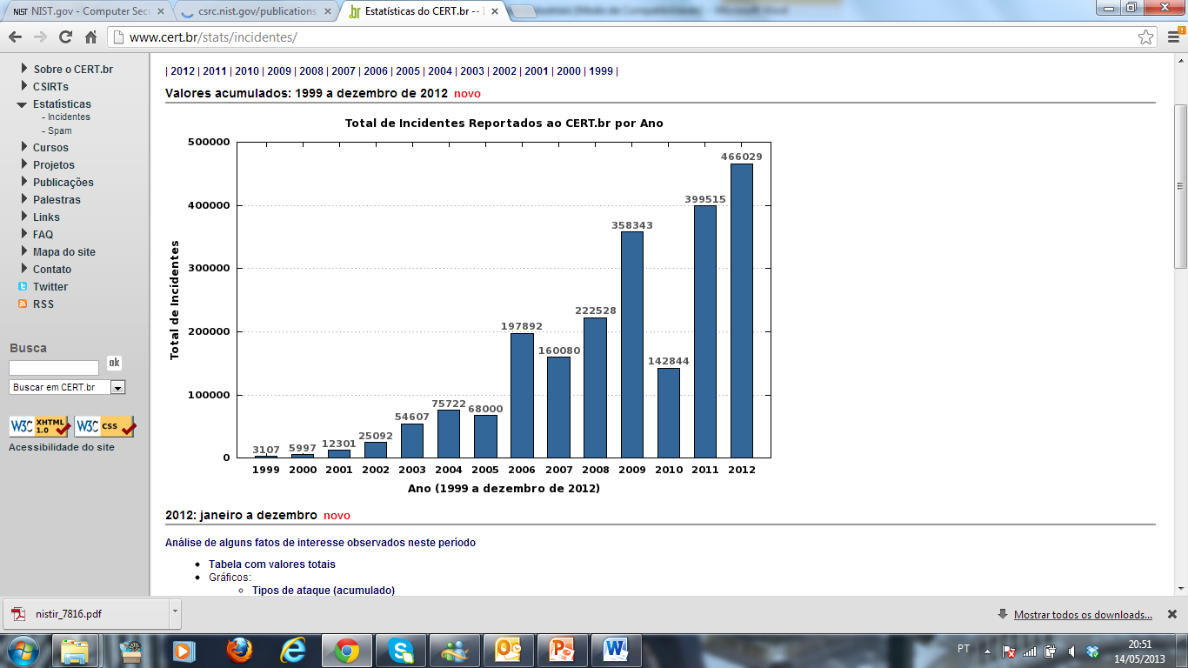Open the browser home page icon
The width and height of the screenshot is (1188, 668).
(x=90, y=37)
